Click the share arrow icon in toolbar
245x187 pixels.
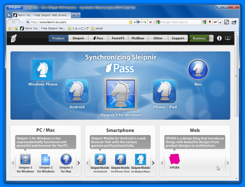[234, 22]
